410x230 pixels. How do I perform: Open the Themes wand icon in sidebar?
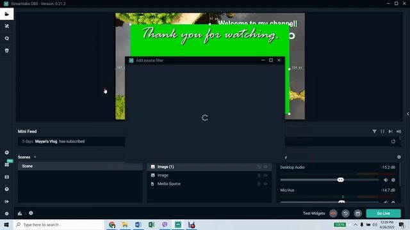(x=7, y=26)
